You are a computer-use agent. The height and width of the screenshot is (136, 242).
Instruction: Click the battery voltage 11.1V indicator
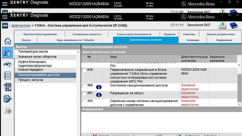click(177, 25)
